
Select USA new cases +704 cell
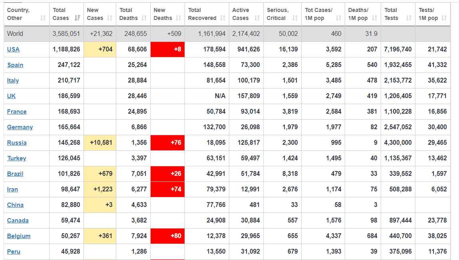tap(100, 49)
